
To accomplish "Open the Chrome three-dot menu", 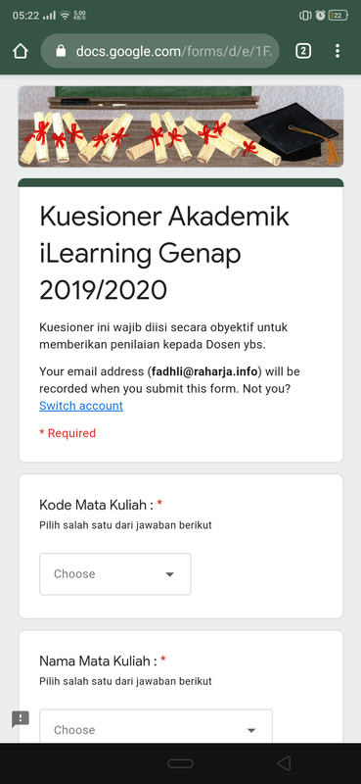I will (338, 51).
